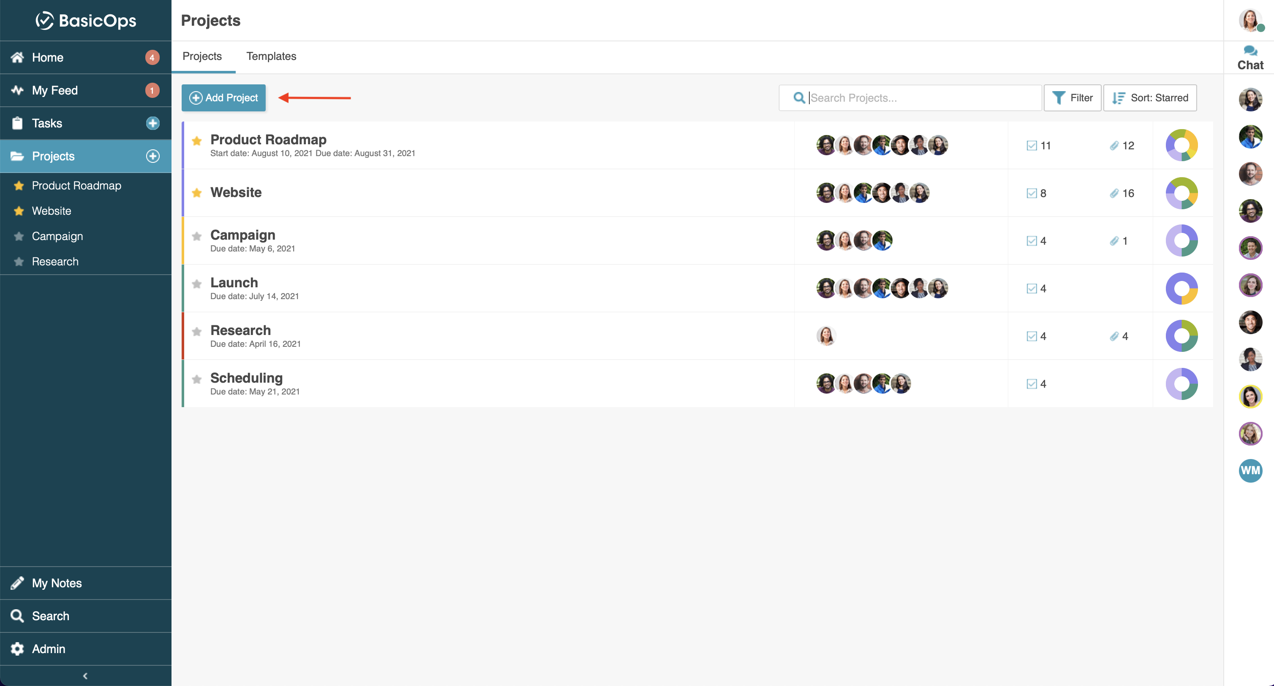
Task: Unstar the Product Roadmap project row
Action: 197,141
